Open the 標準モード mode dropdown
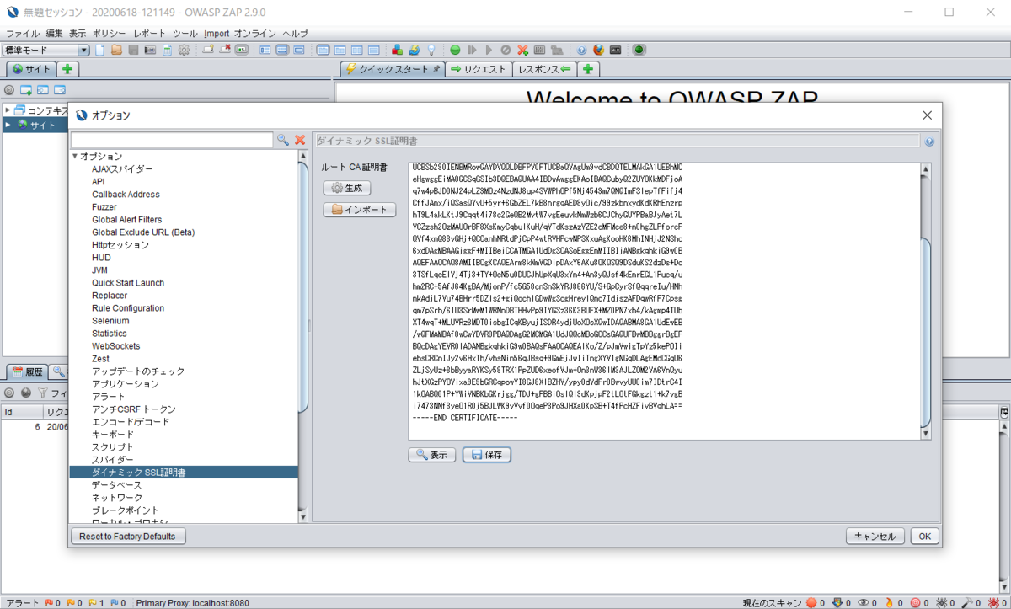Viewport: 1011px width, 609px height. 46,51
